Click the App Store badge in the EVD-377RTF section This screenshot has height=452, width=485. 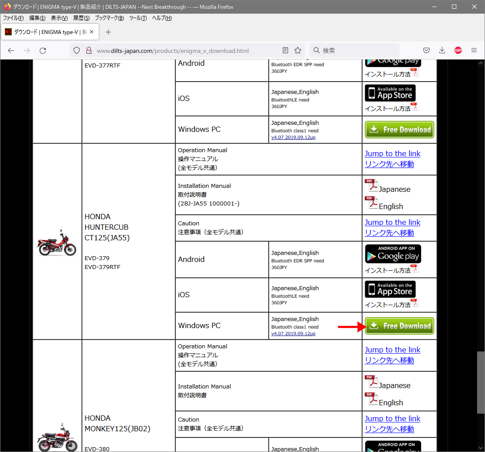click(390, 93)
